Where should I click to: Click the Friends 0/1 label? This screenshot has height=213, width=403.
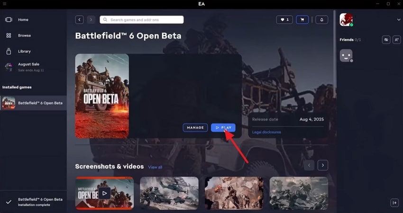(x=350, y=40)
